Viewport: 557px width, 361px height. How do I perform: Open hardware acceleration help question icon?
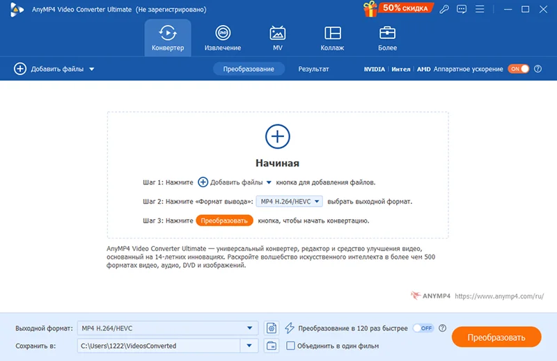538,69
